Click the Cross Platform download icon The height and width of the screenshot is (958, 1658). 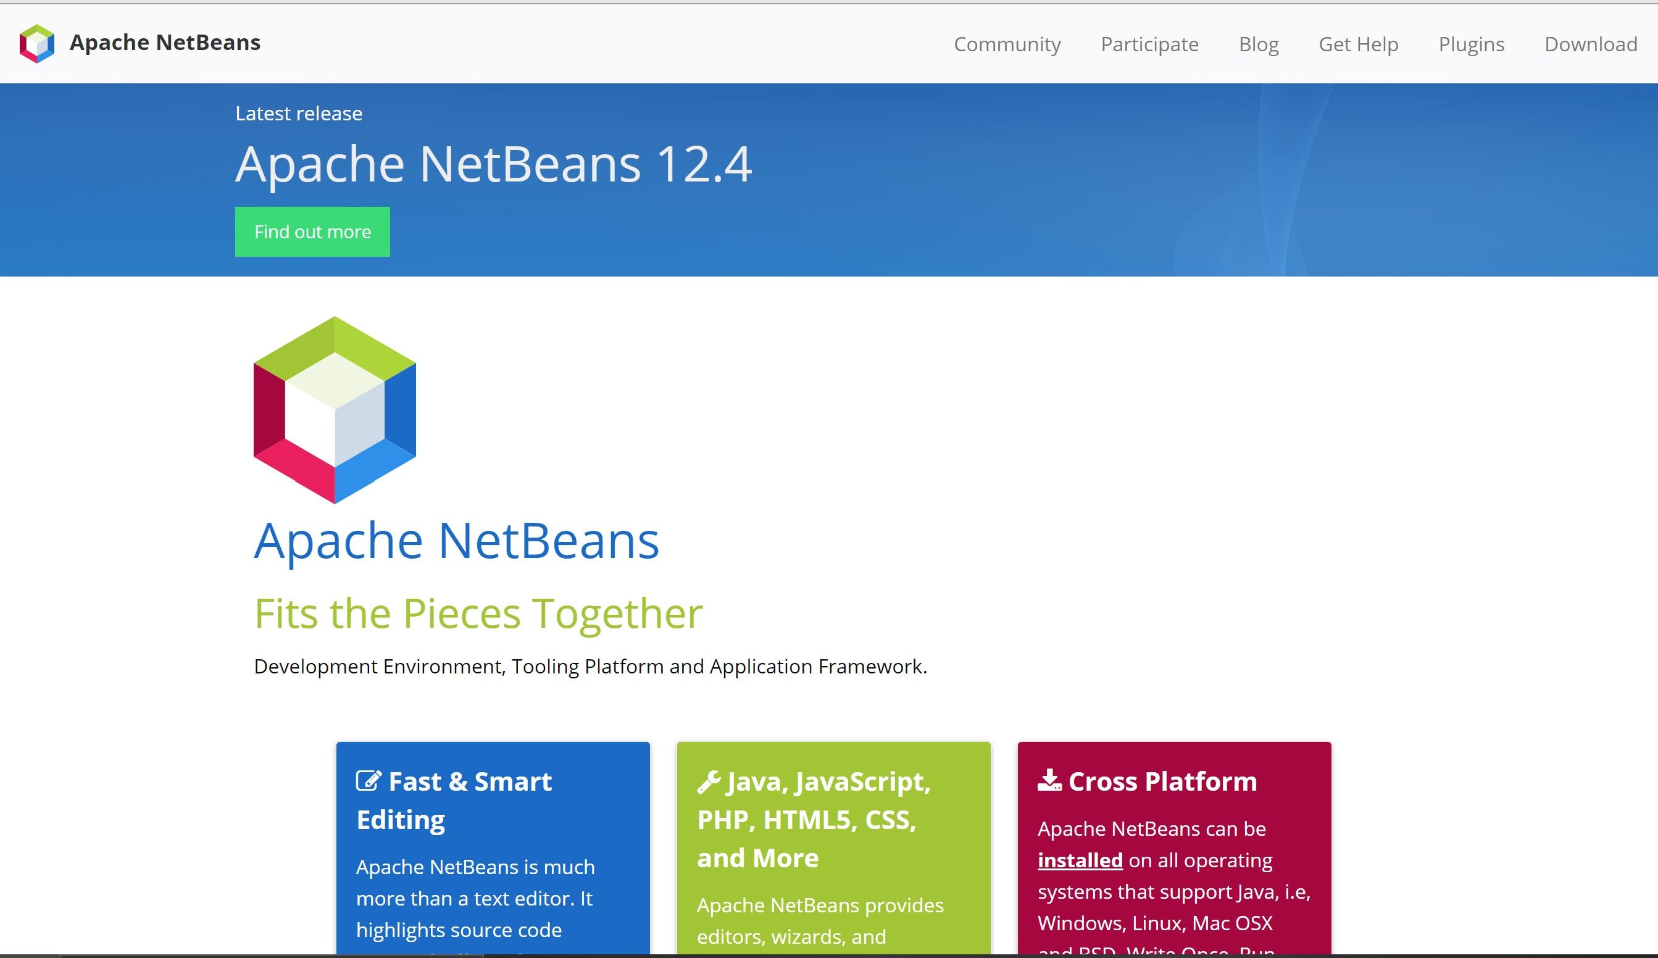click(x=1049, y=780)
